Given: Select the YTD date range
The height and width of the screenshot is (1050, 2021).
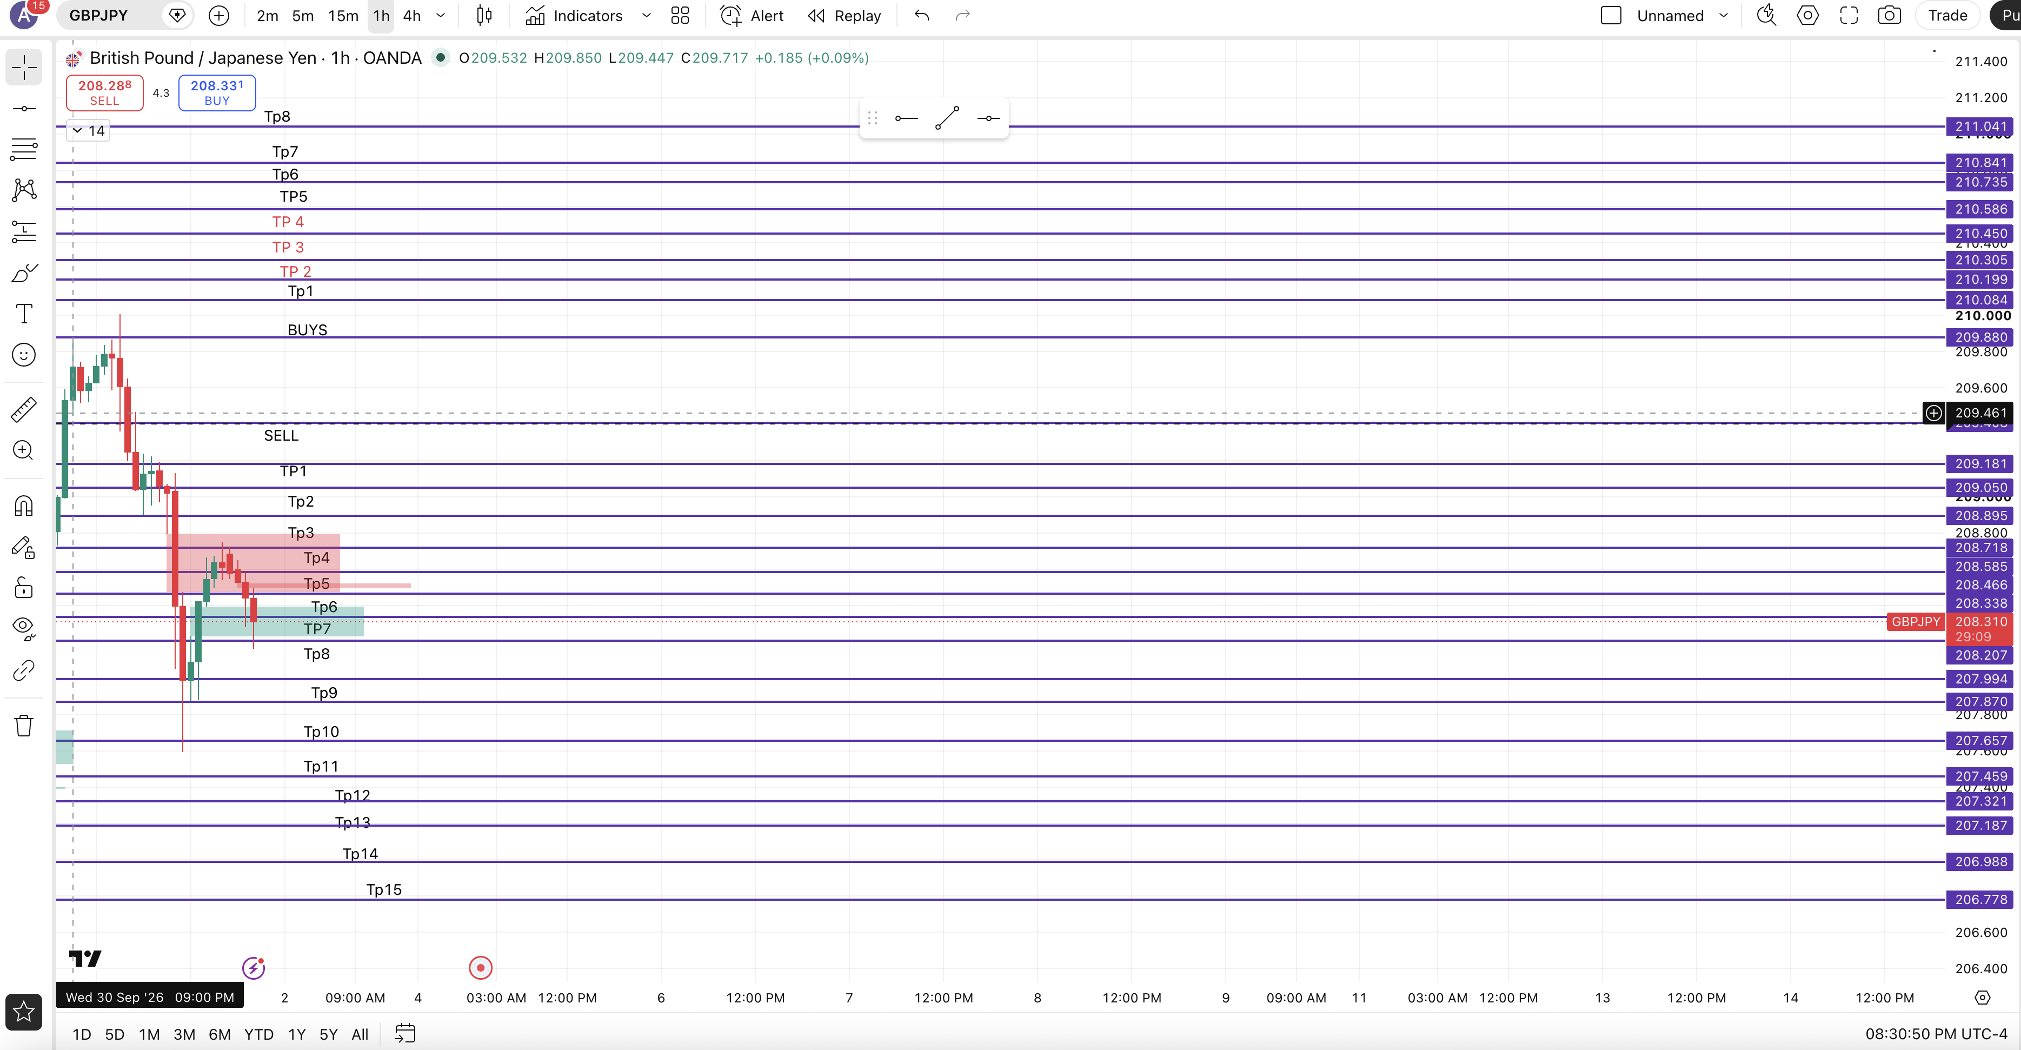Looking at the screenshot, I should 259,1034.
